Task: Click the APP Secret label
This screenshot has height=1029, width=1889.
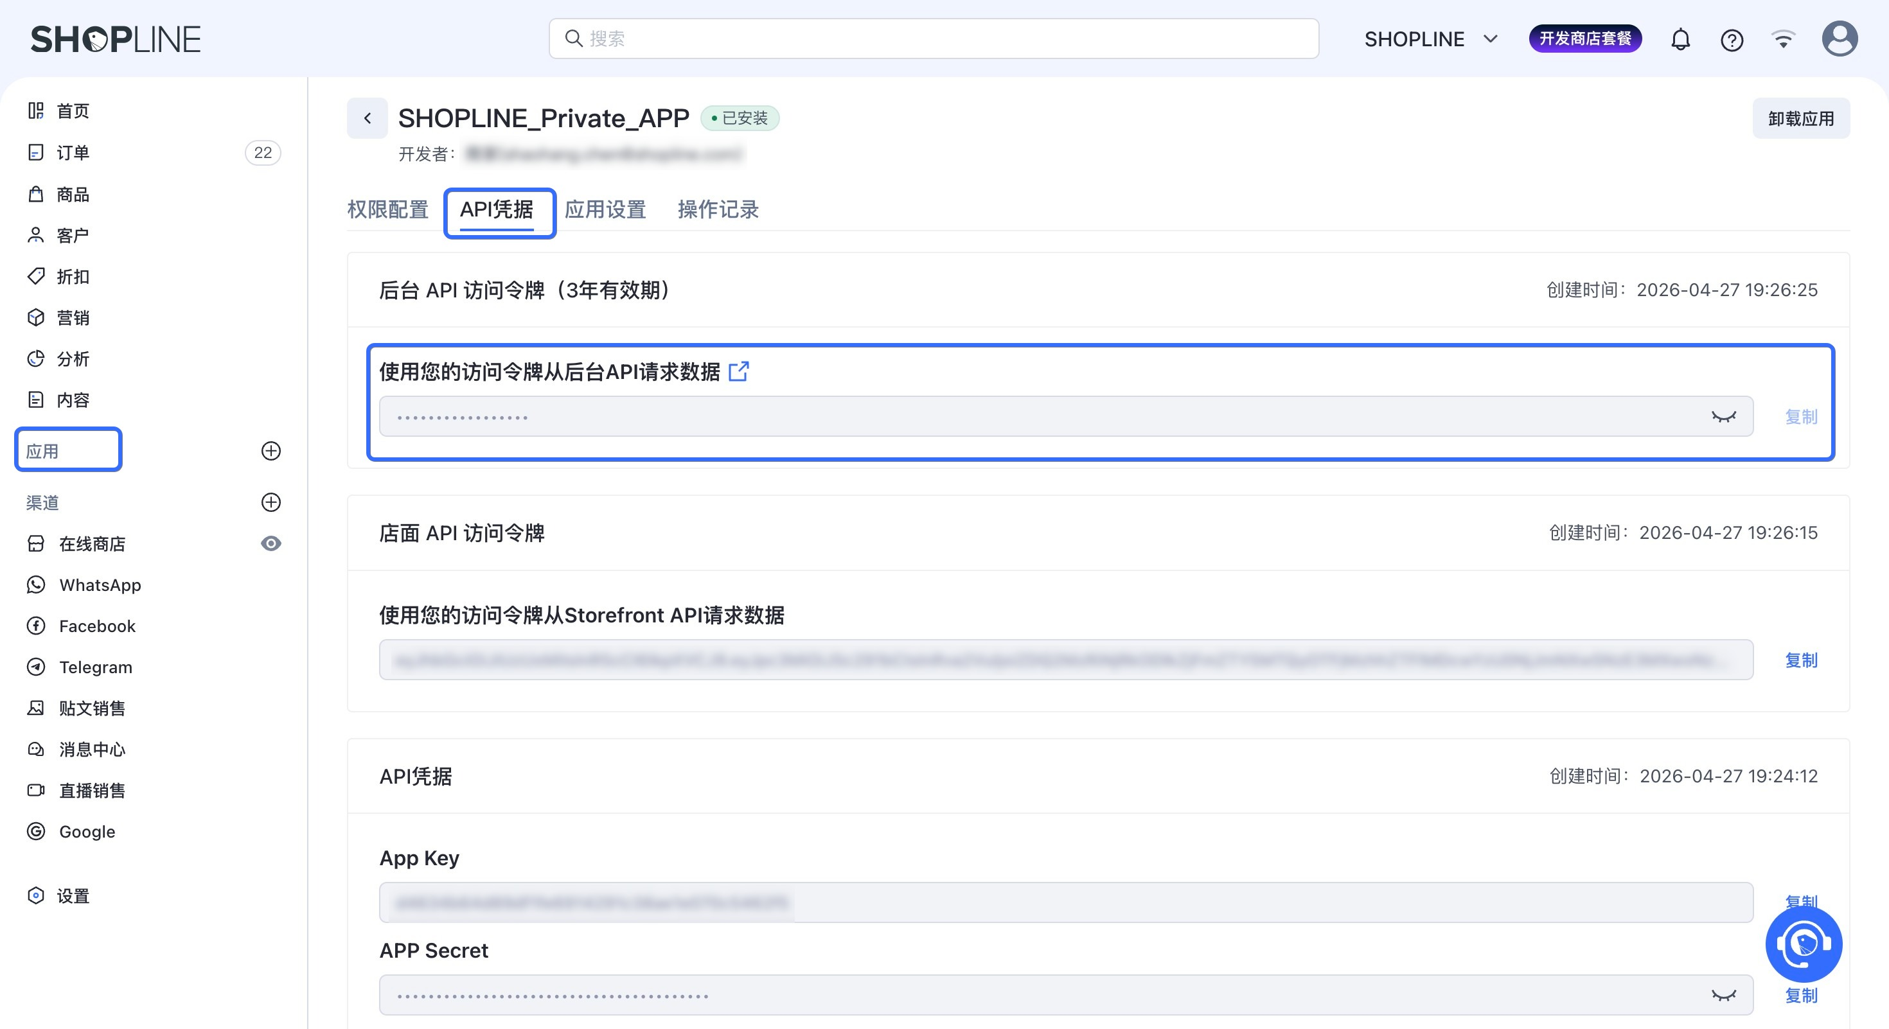Action: coord(434,951)
